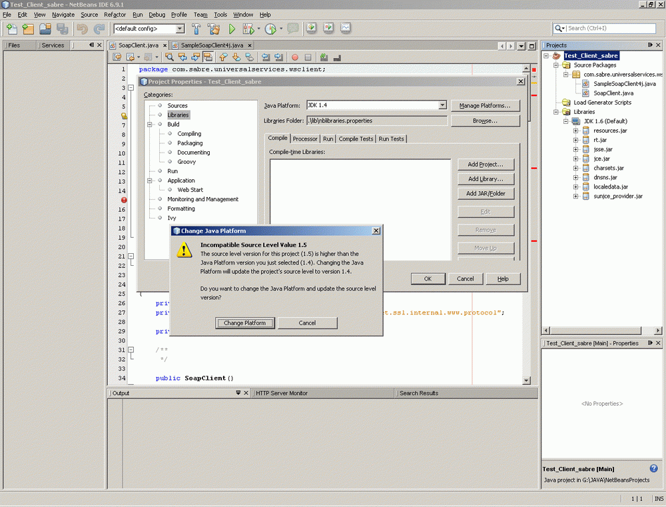Open the Java Platform JDK 1.4 dropdown
The image size is (666, 507).
pyautogui.click(x=442, y=105)
